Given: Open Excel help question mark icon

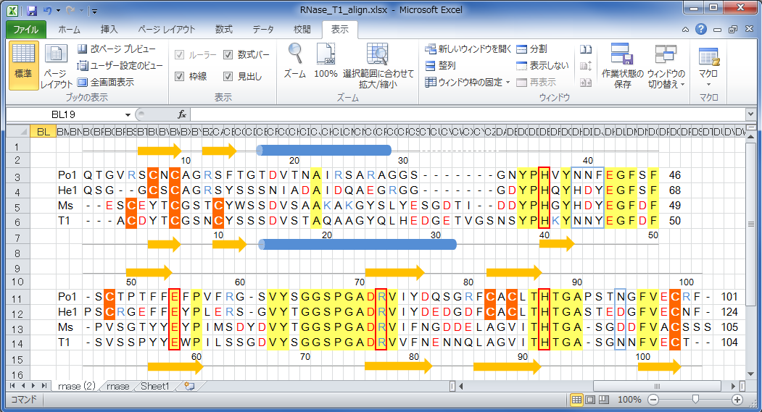Looking at the screenshot, I should (x=701, y=30).
